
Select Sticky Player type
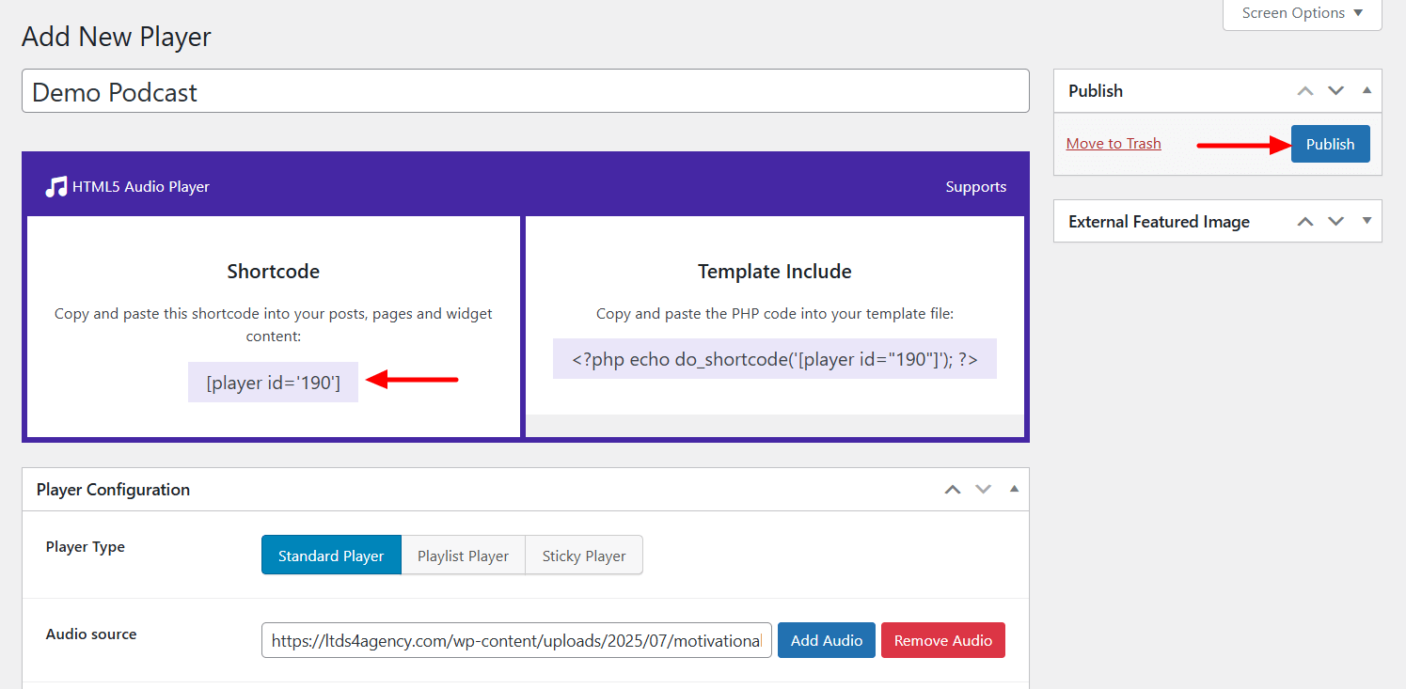coord(583,556)
